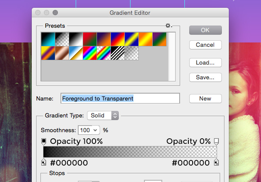Click the Save... button
The image size is (261, 182).
(x=205, y=77)
